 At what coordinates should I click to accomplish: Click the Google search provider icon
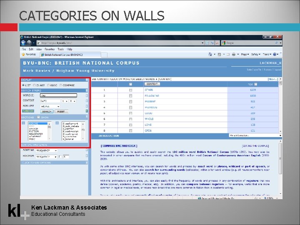point(223,43)
